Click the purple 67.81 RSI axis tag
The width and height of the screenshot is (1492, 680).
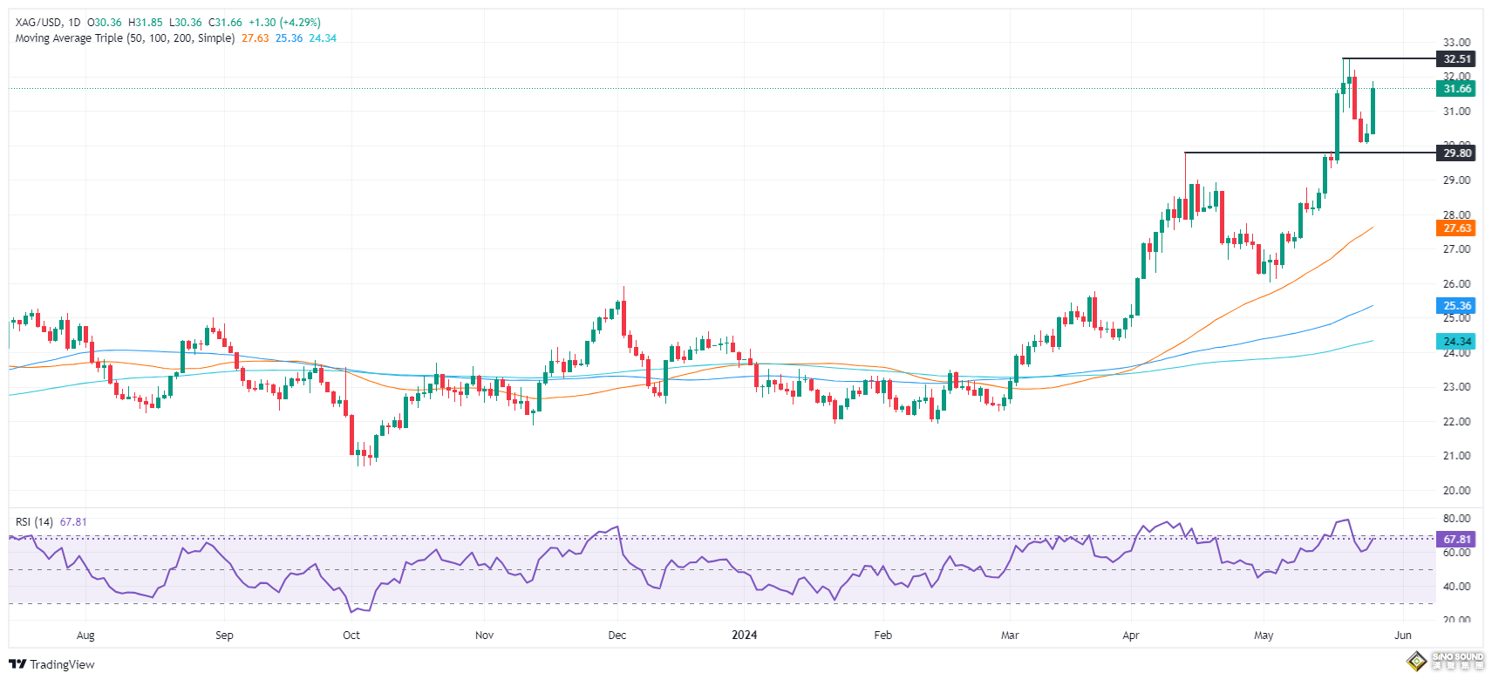[x=1456, y=540]
